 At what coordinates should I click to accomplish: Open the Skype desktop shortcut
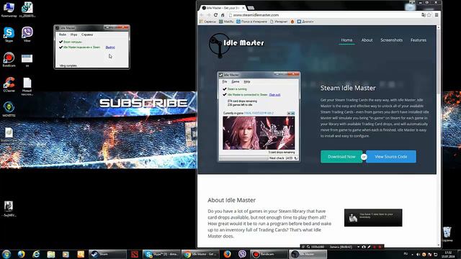click(9, 35)
